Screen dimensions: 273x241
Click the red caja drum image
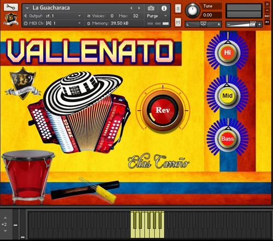[28, 177]
